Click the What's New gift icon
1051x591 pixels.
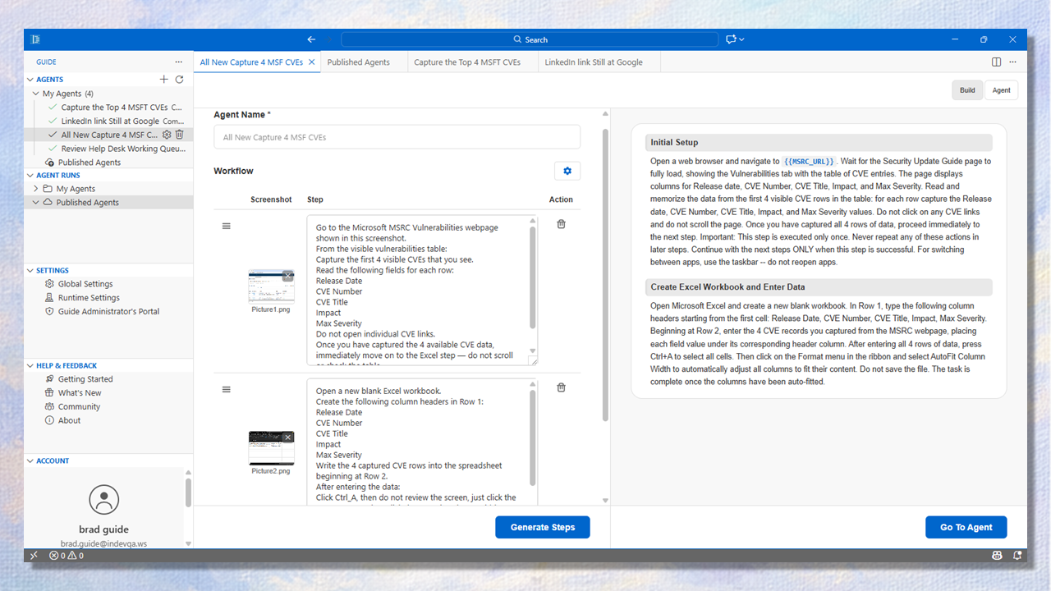point(49,393)
